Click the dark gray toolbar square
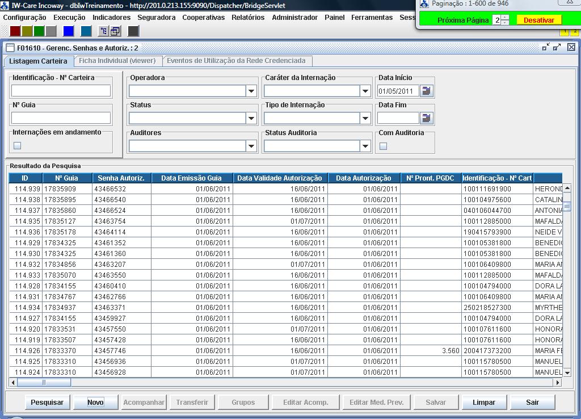581x419 pixels. (x=133, y=31)
